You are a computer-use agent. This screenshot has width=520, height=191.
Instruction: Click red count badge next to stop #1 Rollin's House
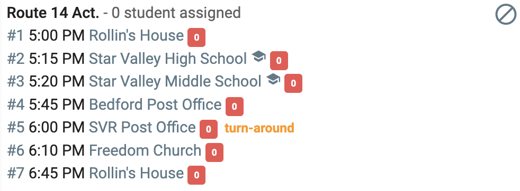(196, 37)
